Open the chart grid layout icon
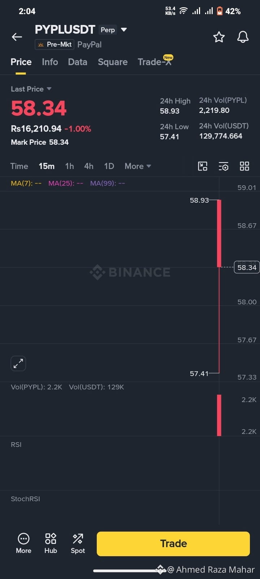Image resolution: width=260 pixels, height=579 pixels. [244, 166]
